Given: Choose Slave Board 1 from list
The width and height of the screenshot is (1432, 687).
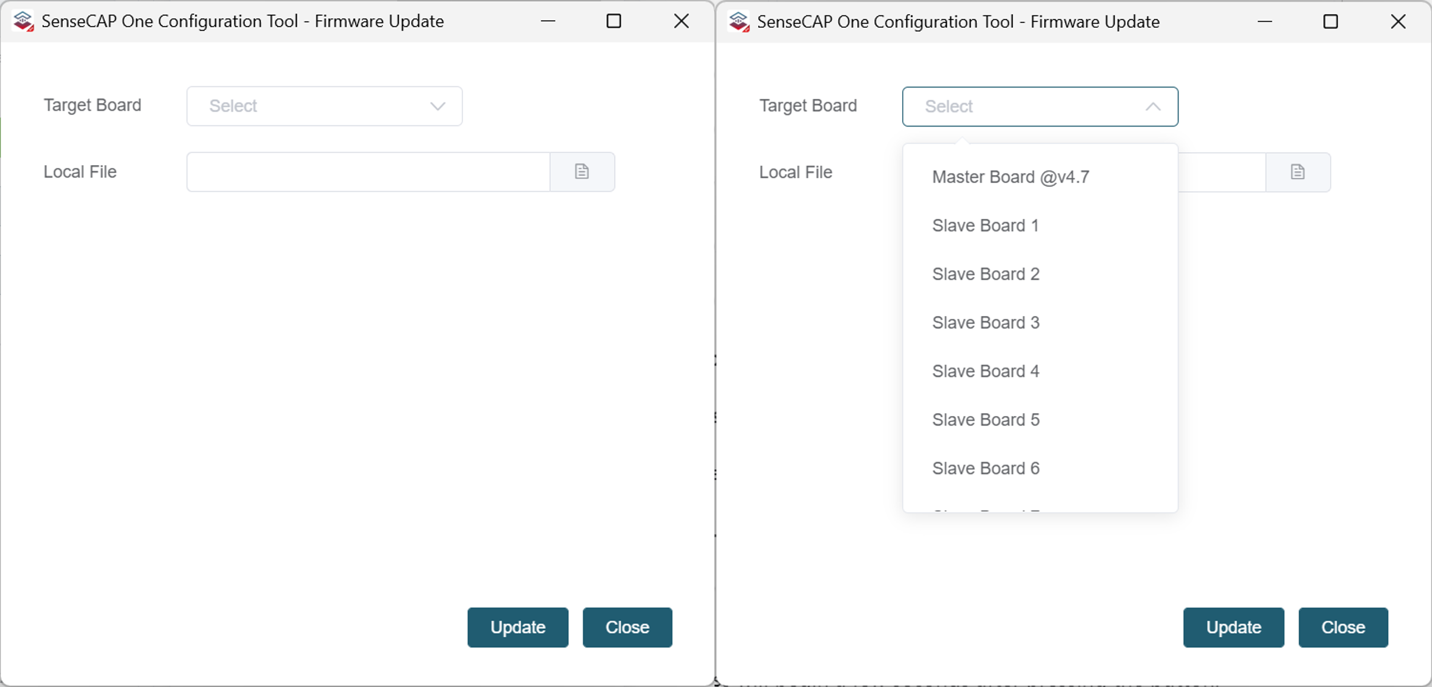Looking at the screenshot, I should tap(985, 225).
